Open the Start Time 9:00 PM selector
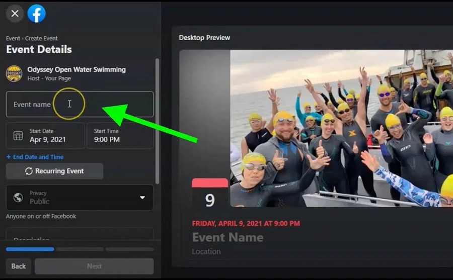453x280 pixels. (120, 136)
